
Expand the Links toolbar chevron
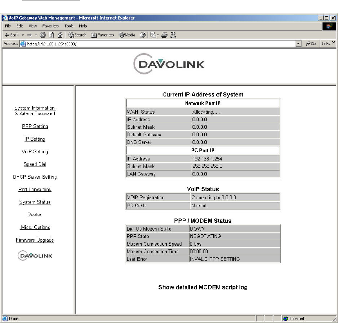tap(334, 43)
